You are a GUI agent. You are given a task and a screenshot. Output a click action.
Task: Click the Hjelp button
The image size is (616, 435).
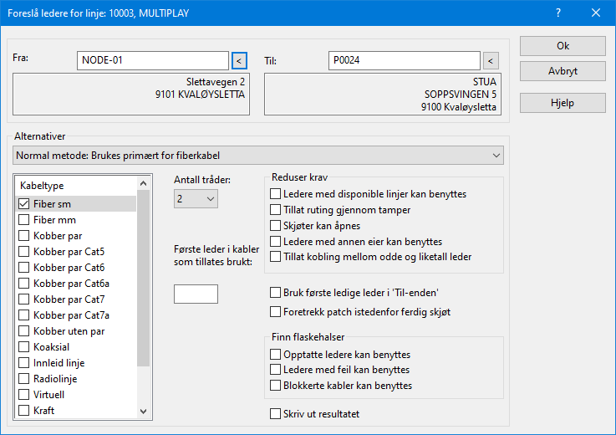coord(563,103)
